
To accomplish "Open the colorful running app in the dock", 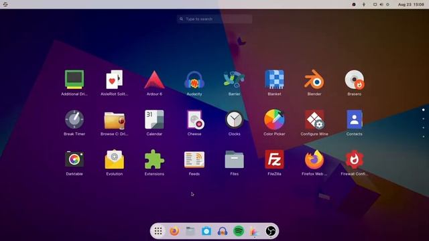I will (255, 231).
